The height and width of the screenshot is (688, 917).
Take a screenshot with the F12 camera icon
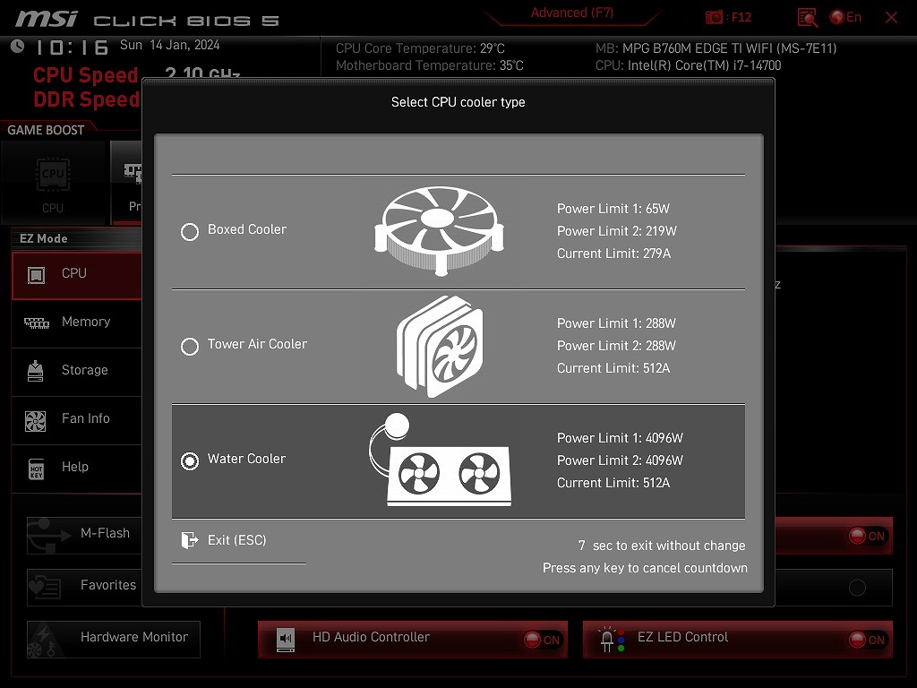(714, 18)
